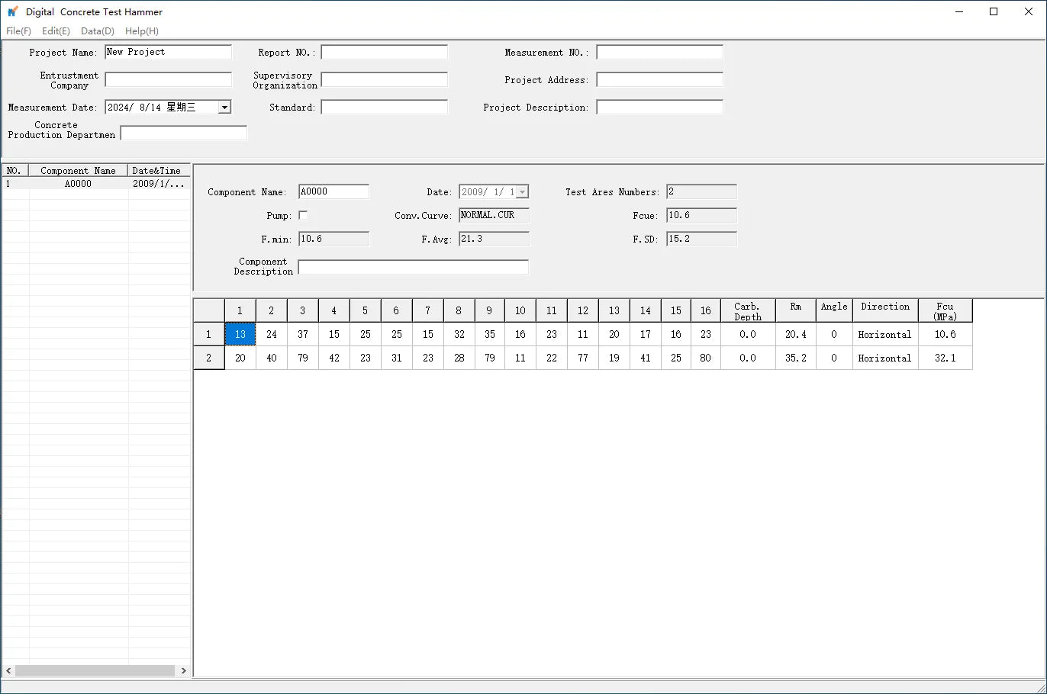The image size is (1047, 694).
Task: Click the Project Name input field
Action: pos(169,52)
